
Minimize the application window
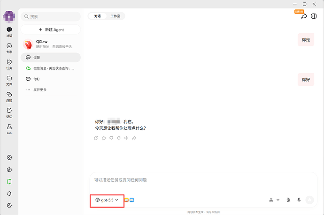295,4
